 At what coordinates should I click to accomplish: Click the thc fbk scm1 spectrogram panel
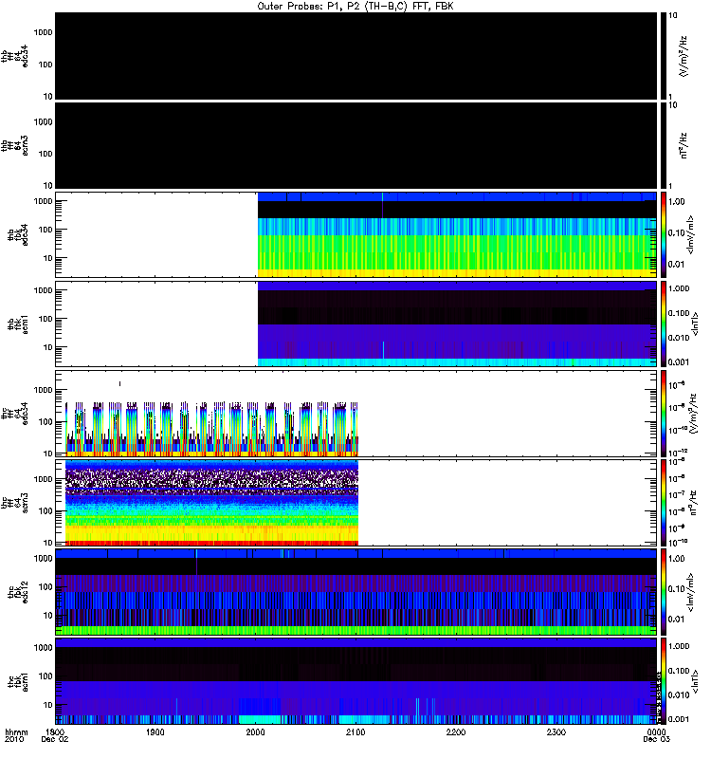(x=356, y=681)
